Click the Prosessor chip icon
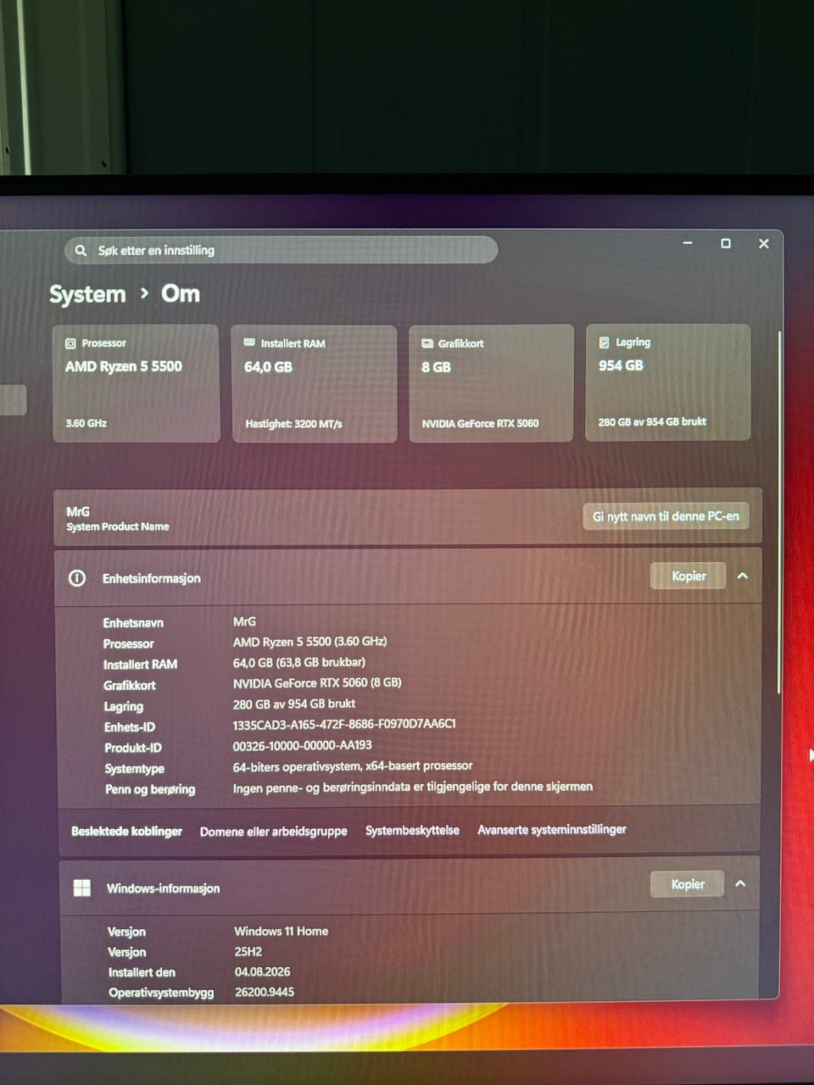 (x=70, y=343)
